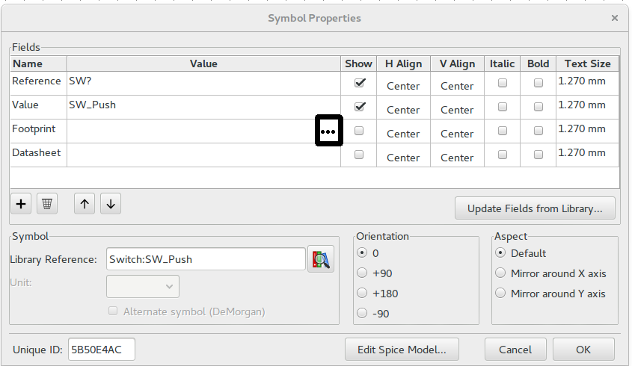Viewport: 632px width, 366px height.
Task: Close the Symbol Properties dialog
Action: tap(614, 18)
